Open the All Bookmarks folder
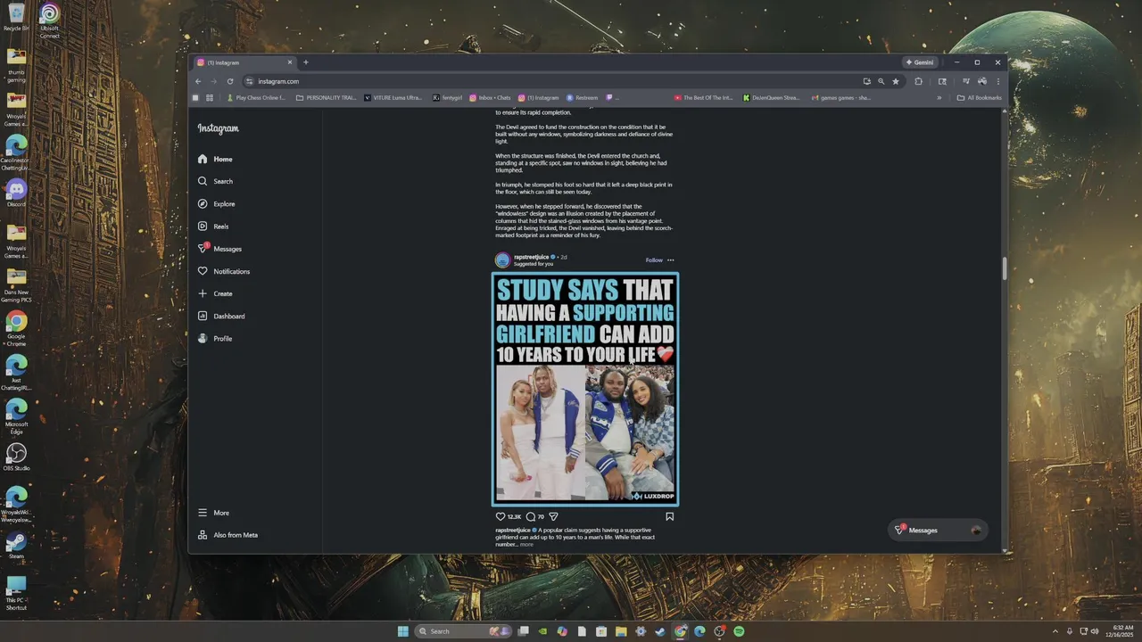 (x=980, y=98)
